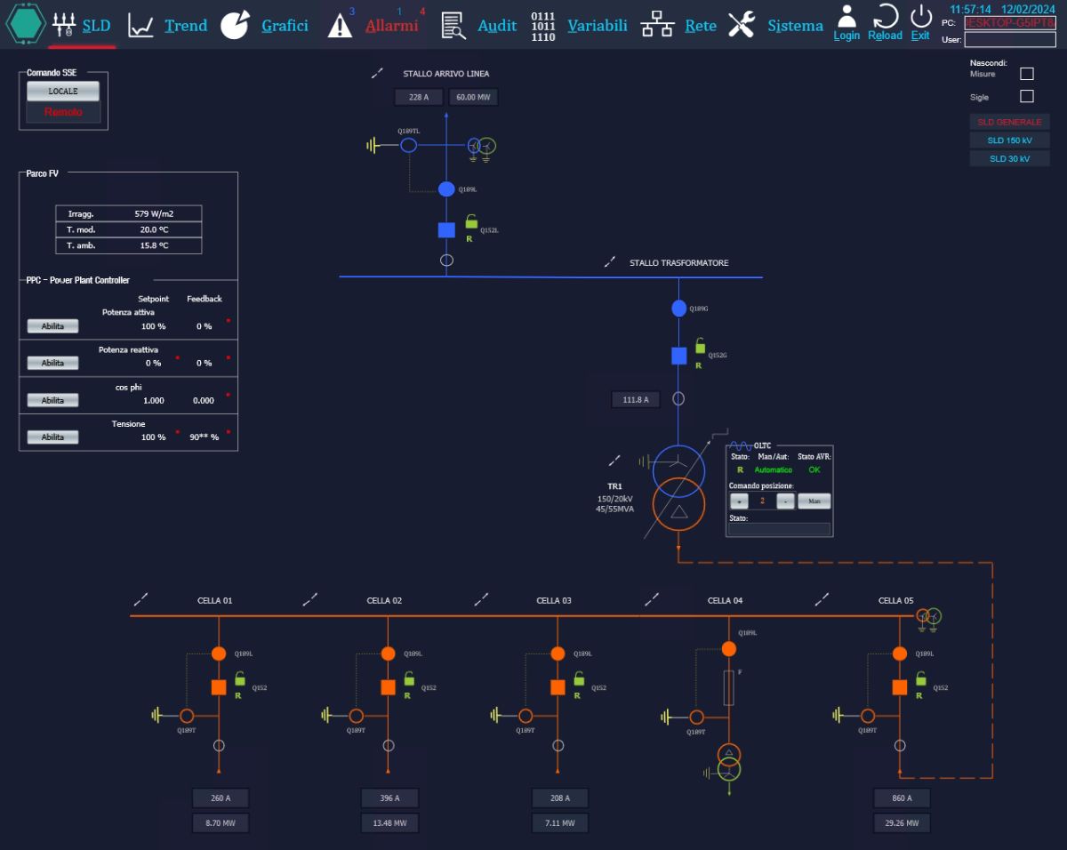This screenshot has height=850, width=1067.
Task: Expand the Stallo Trasformatore detail arrow
Action: pyautogui.click(x=610, y=262)
